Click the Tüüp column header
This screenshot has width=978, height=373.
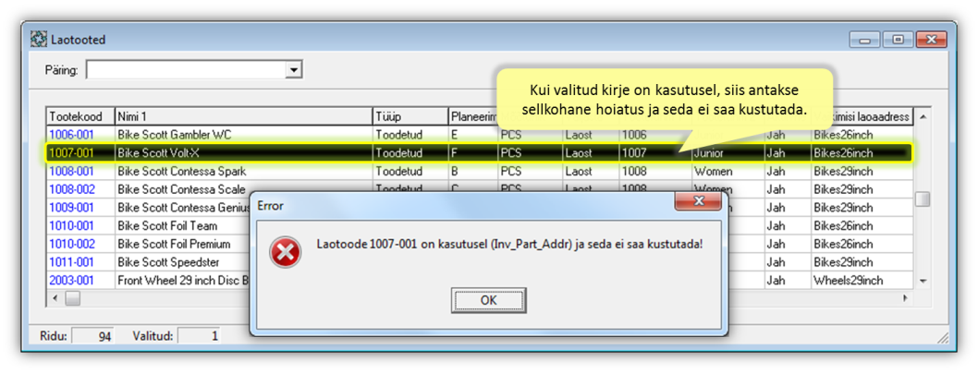tap(410, 115)
